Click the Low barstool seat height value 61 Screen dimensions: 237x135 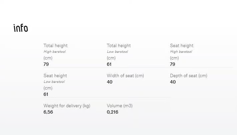46,94
